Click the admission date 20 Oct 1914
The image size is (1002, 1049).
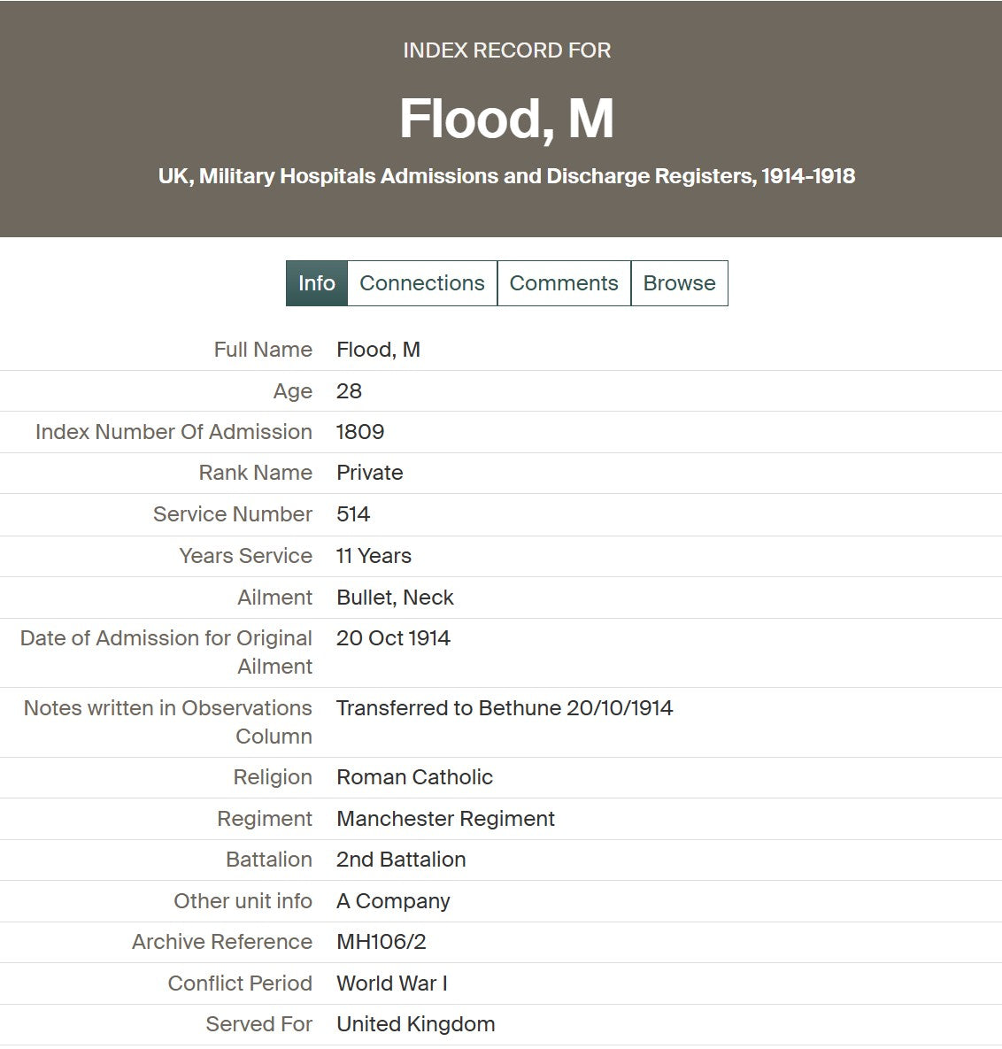pos(393,637)
